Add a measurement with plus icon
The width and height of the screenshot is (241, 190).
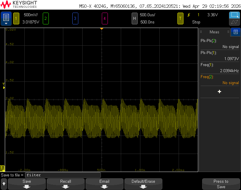(220, 92)
